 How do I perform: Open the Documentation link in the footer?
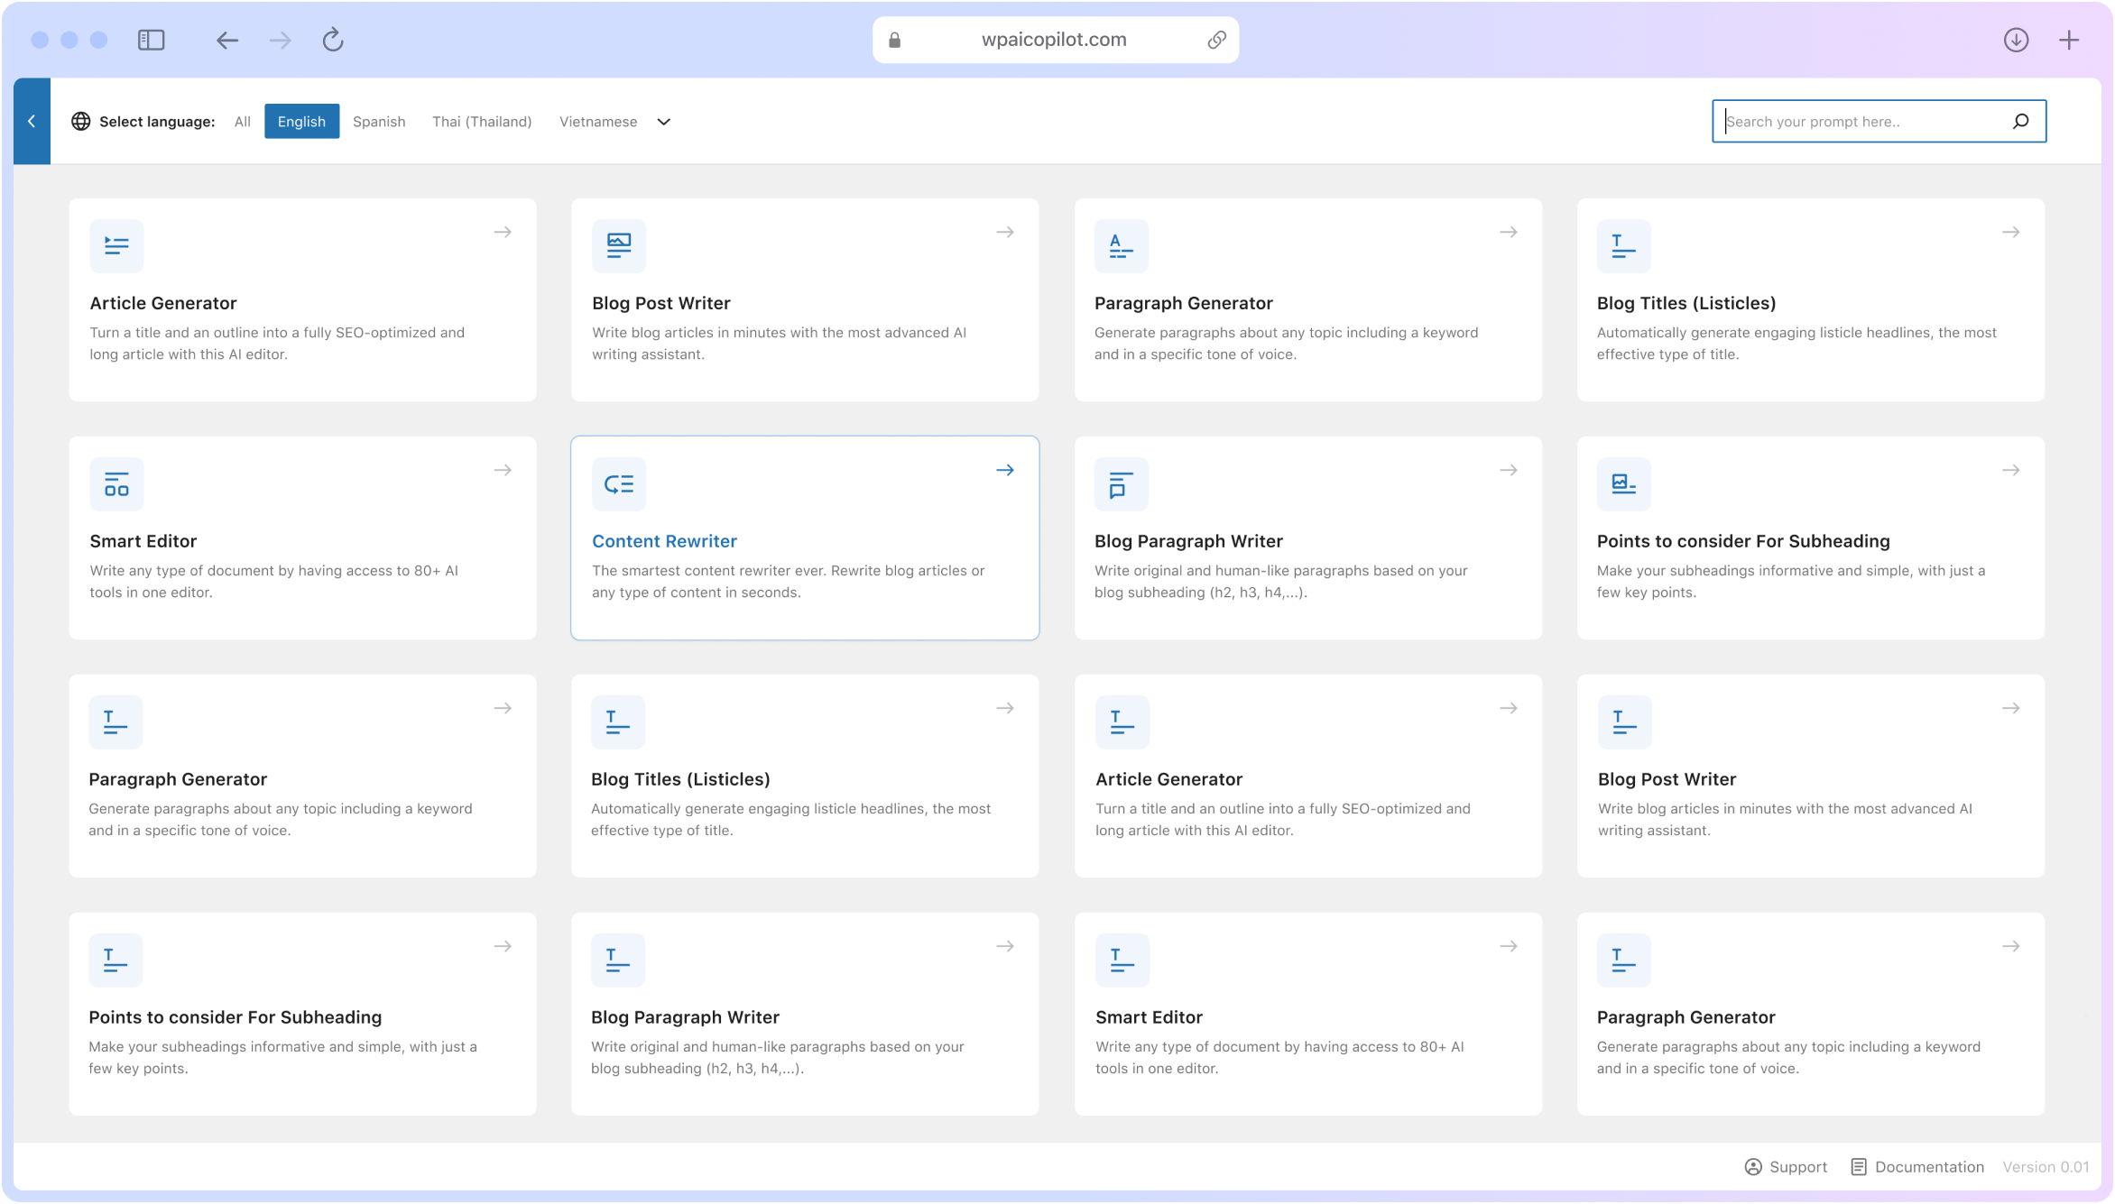1917,1167
